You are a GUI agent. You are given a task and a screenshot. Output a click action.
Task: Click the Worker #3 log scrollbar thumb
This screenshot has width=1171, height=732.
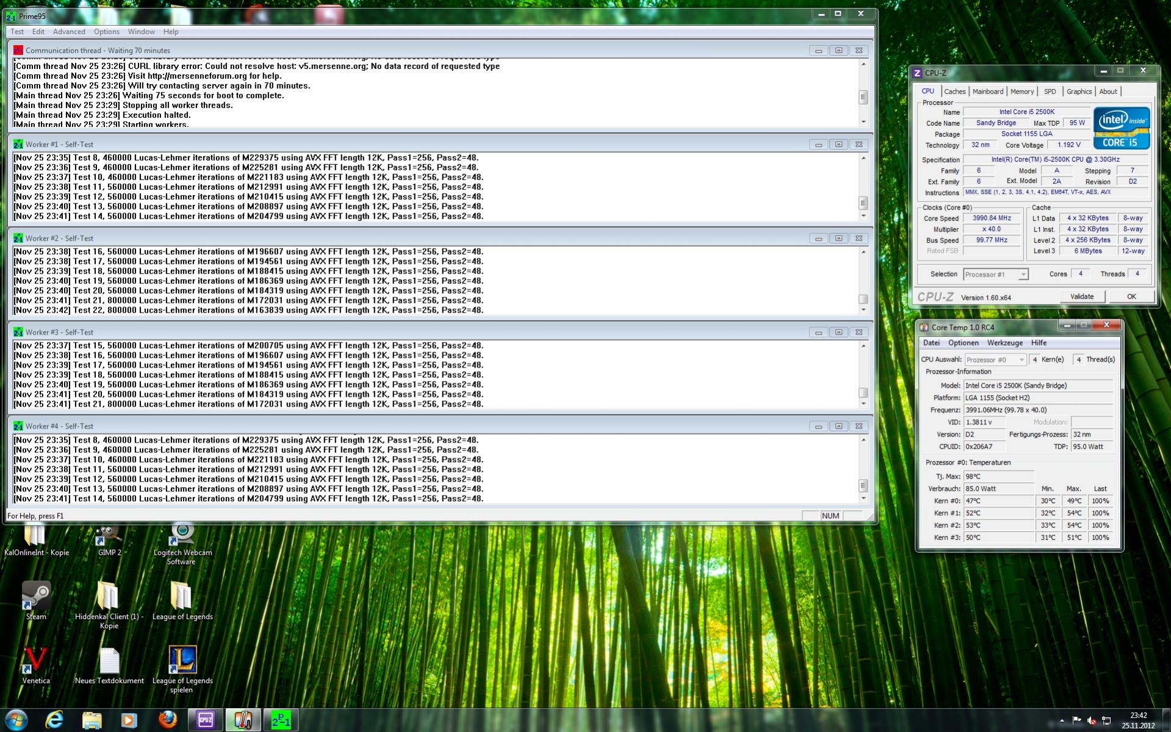point(863,393)
